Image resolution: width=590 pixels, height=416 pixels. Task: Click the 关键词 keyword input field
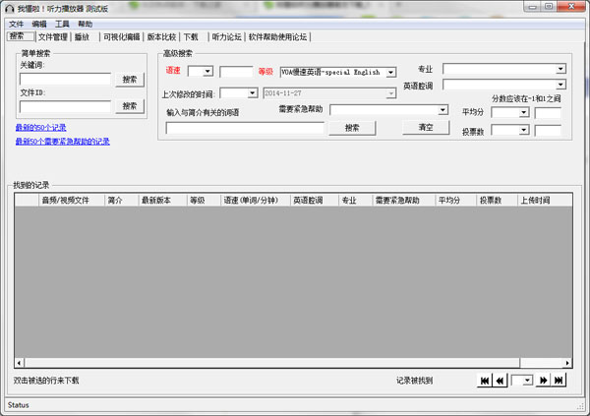click(x=65, y=79)
